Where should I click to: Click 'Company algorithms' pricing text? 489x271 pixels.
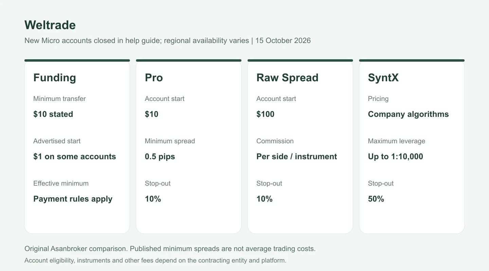coord(409,114)
